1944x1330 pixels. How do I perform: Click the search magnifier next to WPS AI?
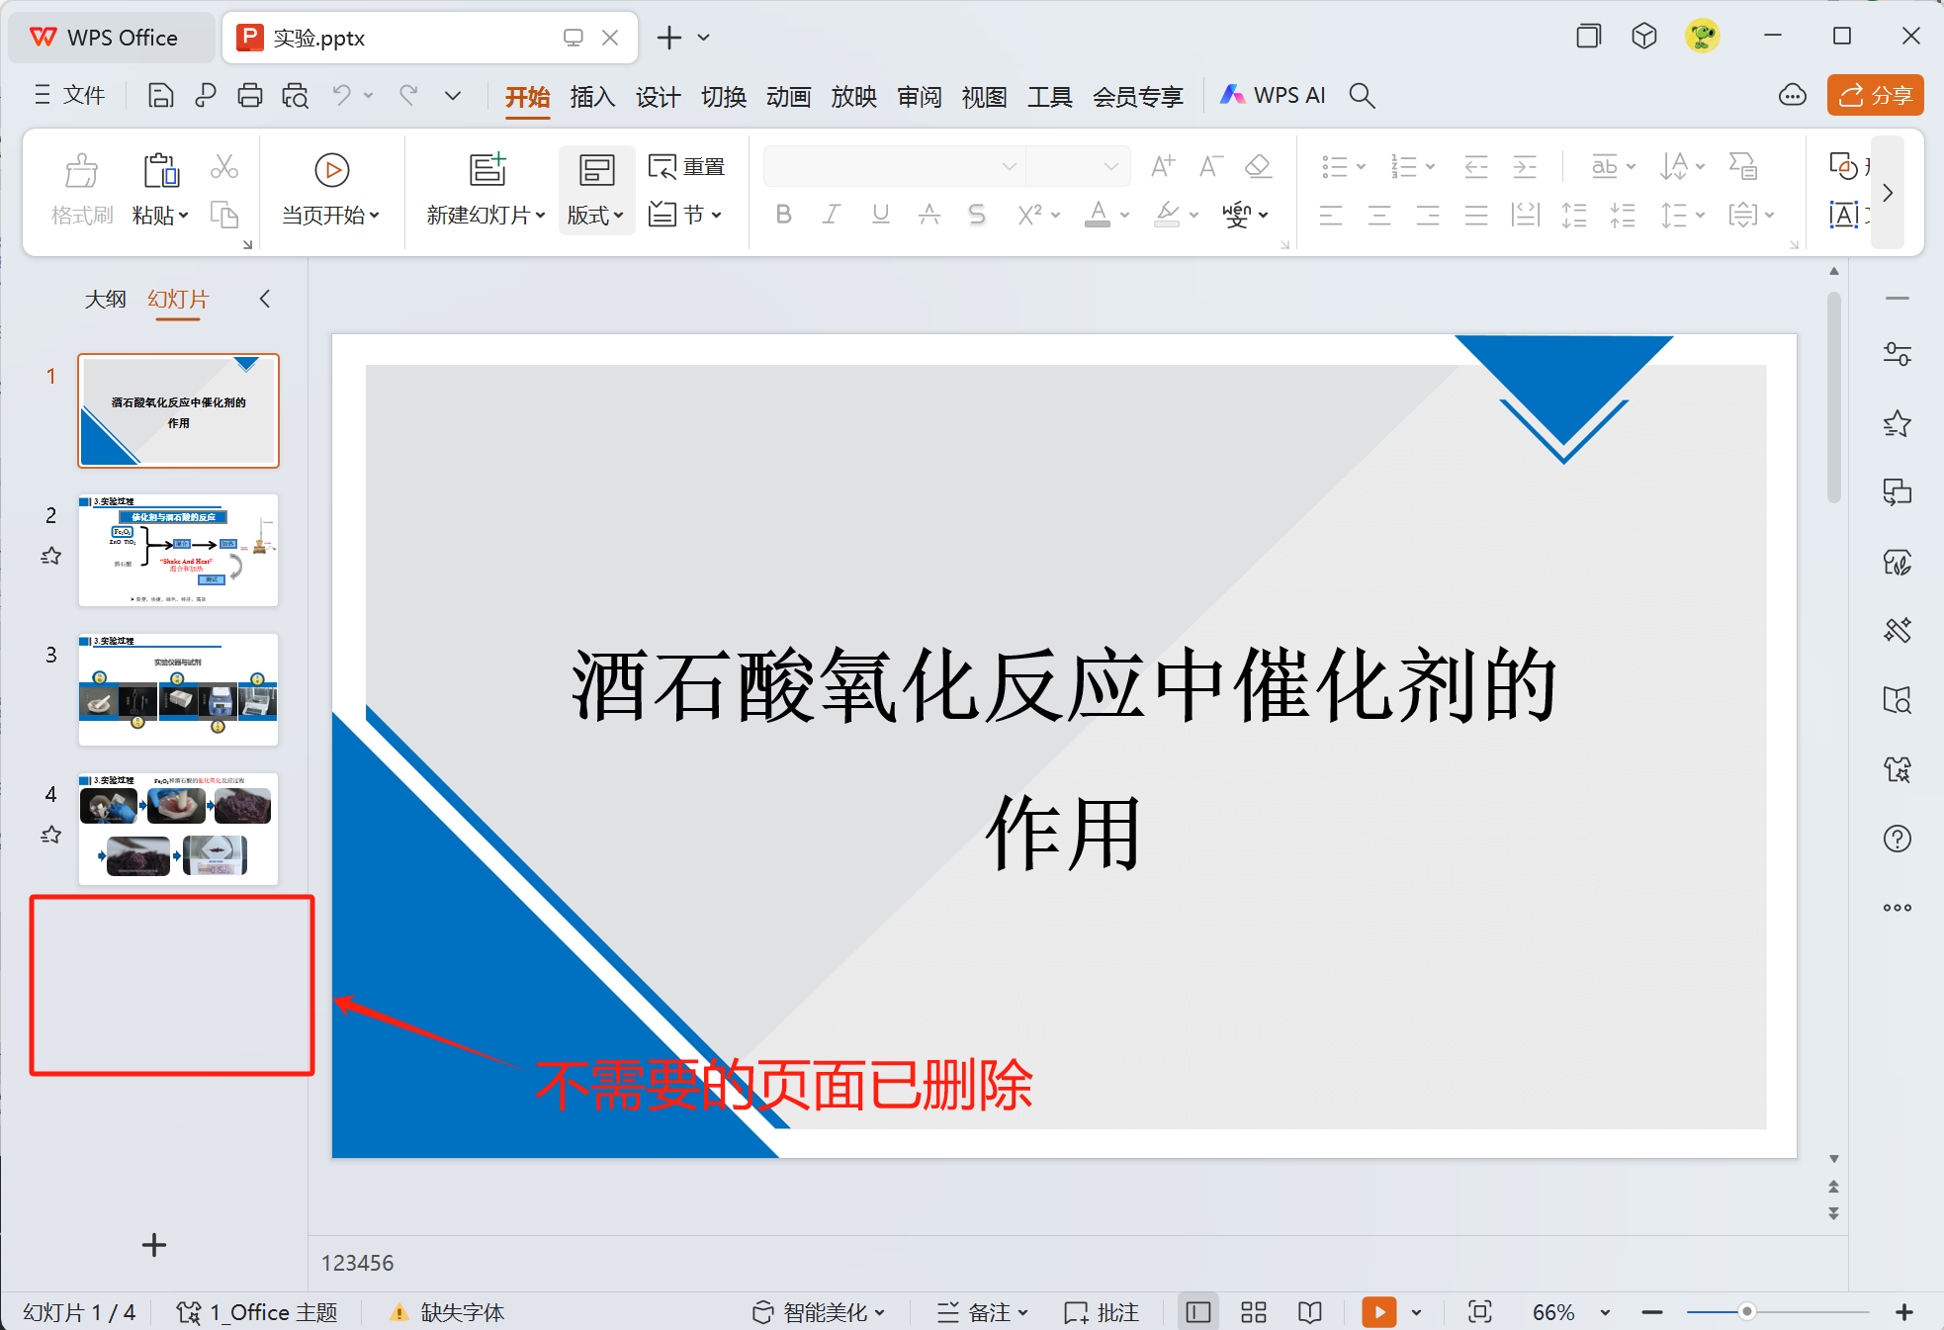1362,96
